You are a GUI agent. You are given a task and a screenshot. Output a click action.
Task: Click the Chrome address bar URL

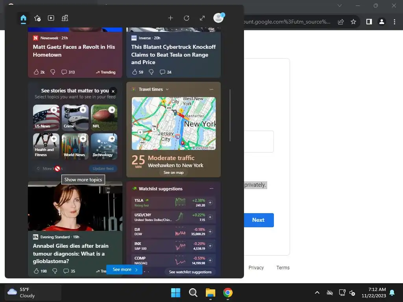coord(287,22)
